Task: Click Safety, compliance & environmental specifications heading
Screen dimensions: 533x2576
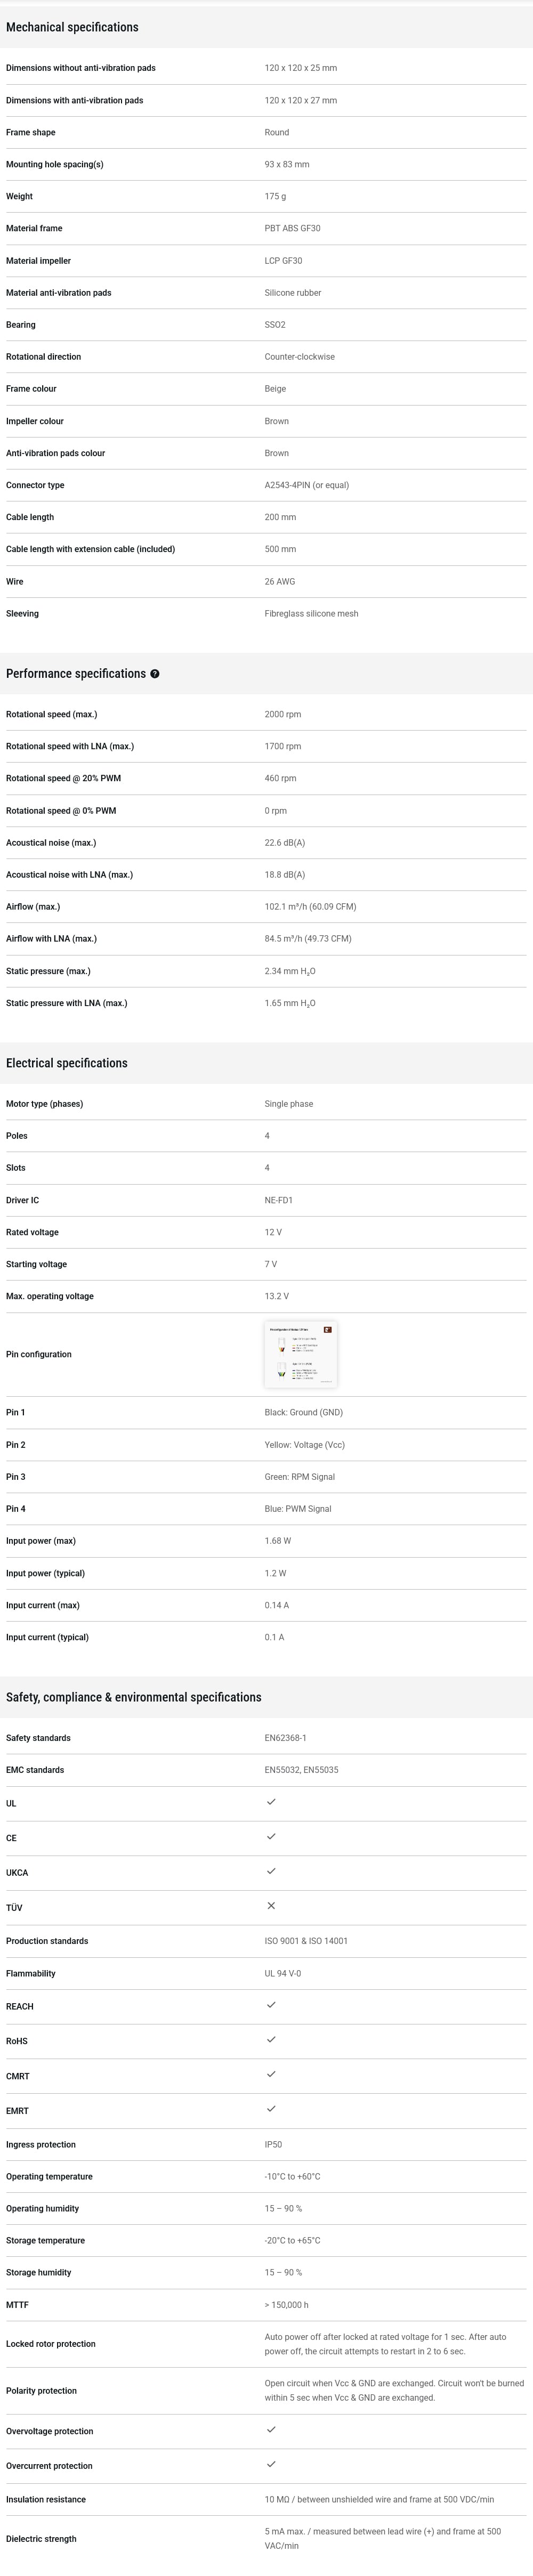Action: point(134,1697)
